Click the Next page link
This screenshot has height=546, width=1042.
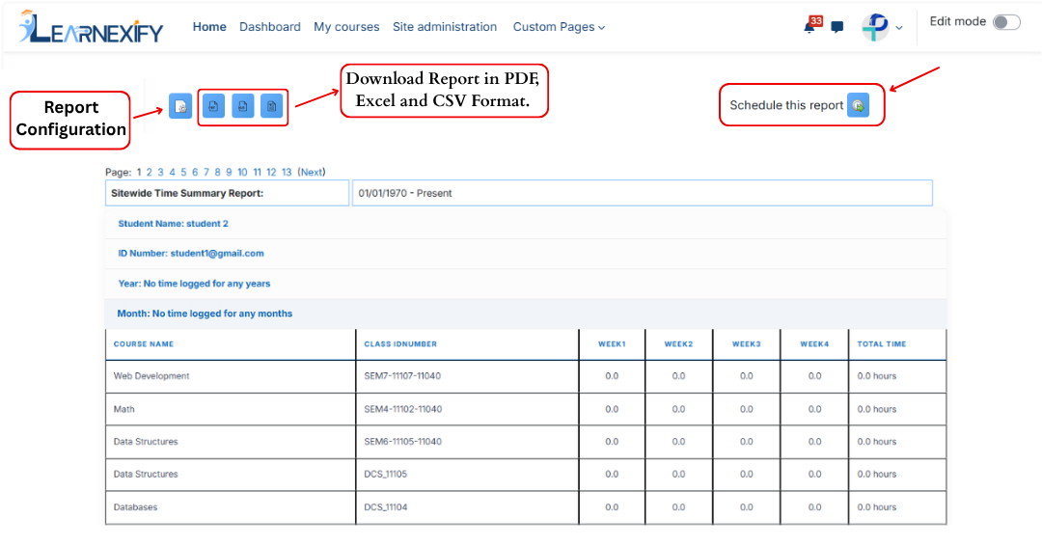pyautogui.click(x=312, y=172)
